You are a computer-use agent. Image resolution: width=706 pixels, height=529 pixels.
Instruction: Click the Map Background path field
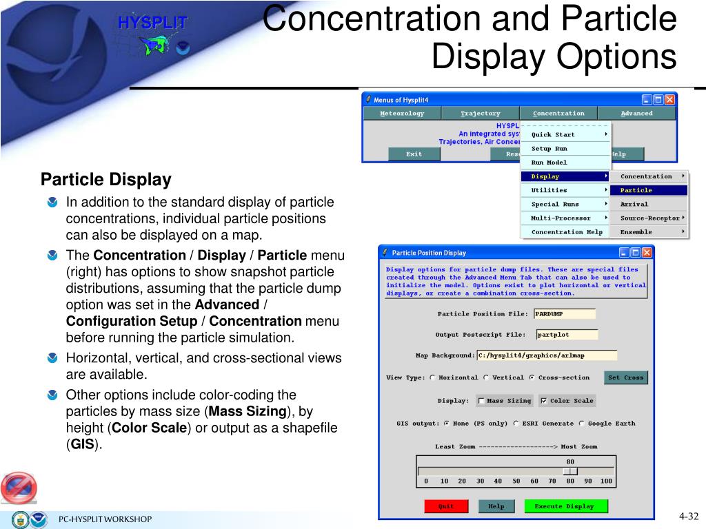click(x=547, y=355)
